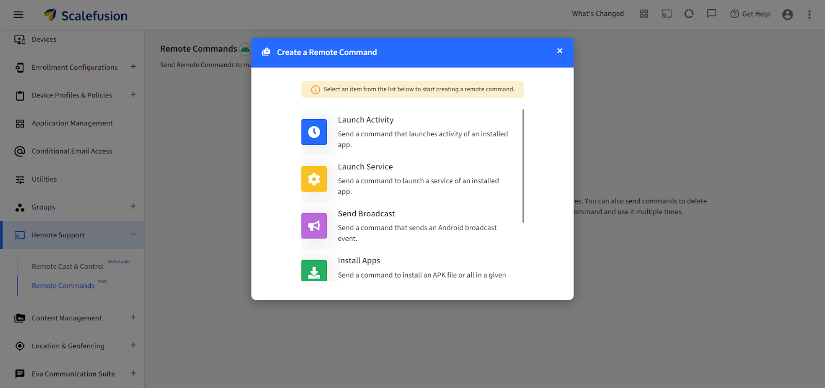Select Eva Communication Suite sidebar item
This screenshot has height=388, width=825.
(x=73, y=374)
